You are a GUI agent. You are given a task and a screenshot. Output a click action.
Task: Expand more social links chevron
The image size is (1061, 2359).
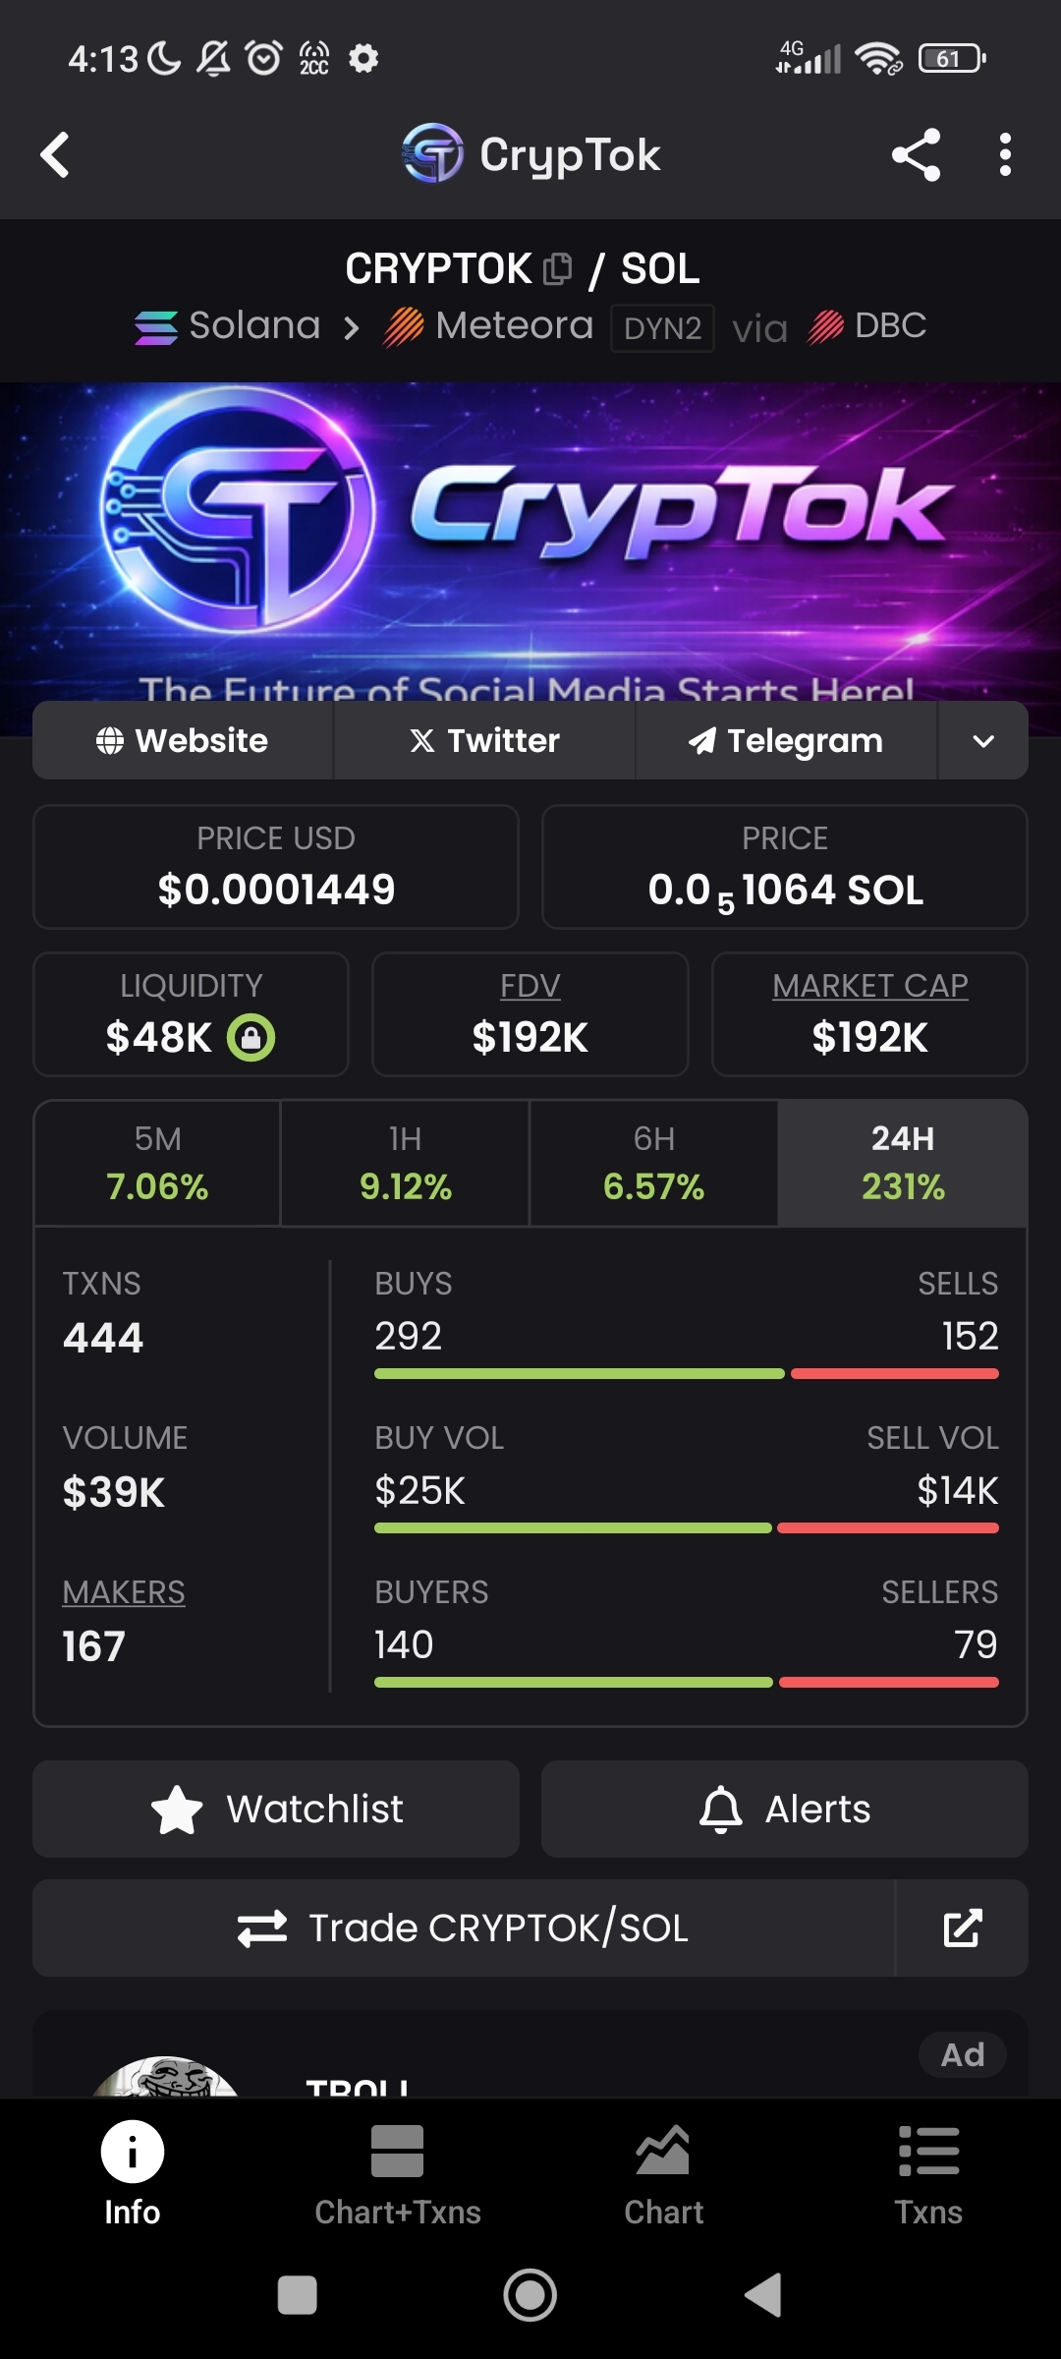pos(983,741)
